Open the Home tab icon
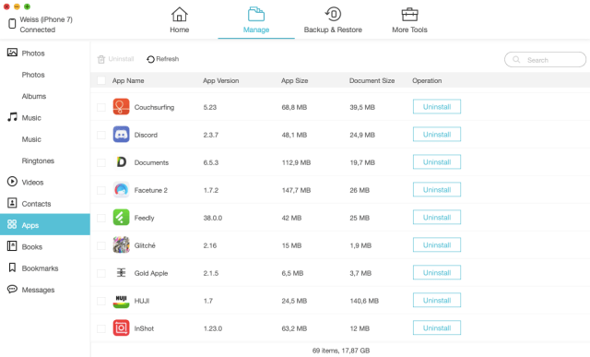Screen dimensions: 590x357 pyautogui.click(x=179, y=15)
